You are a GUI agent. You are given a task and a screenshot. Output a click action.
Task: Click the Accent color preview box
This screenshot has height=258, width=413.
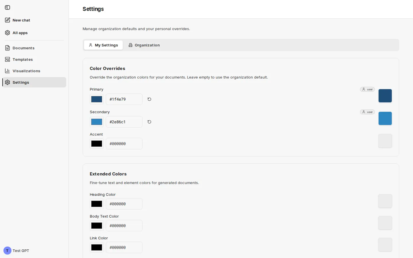[x=385, y=141]
